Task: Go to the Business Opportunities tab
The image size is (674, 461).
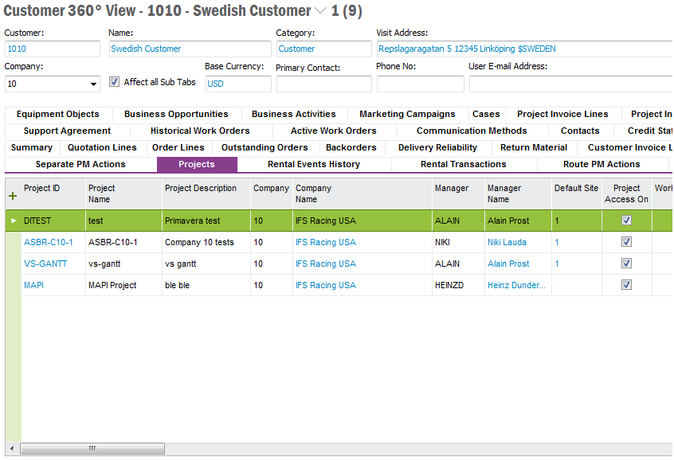Action: (176, 114)
